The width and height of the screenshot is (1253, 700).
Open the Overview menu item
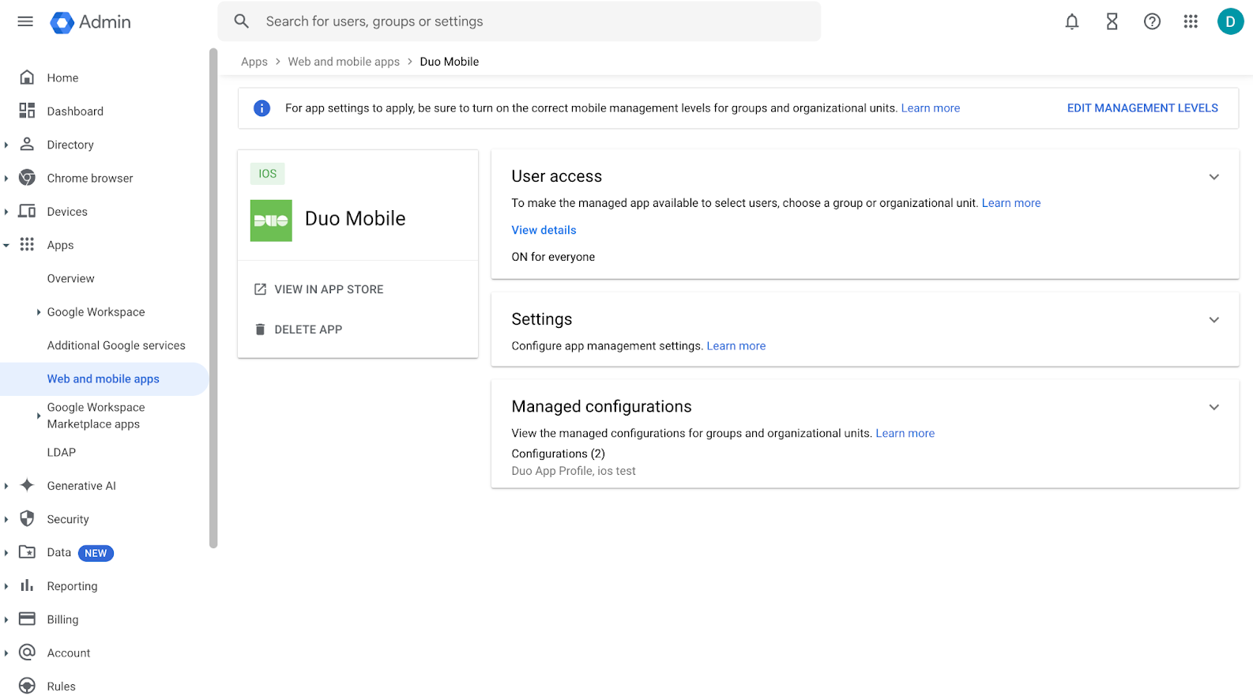click(70, 278)
